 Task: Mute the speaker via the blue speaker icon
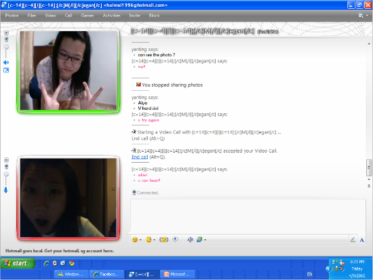click(x=6, y=62)
